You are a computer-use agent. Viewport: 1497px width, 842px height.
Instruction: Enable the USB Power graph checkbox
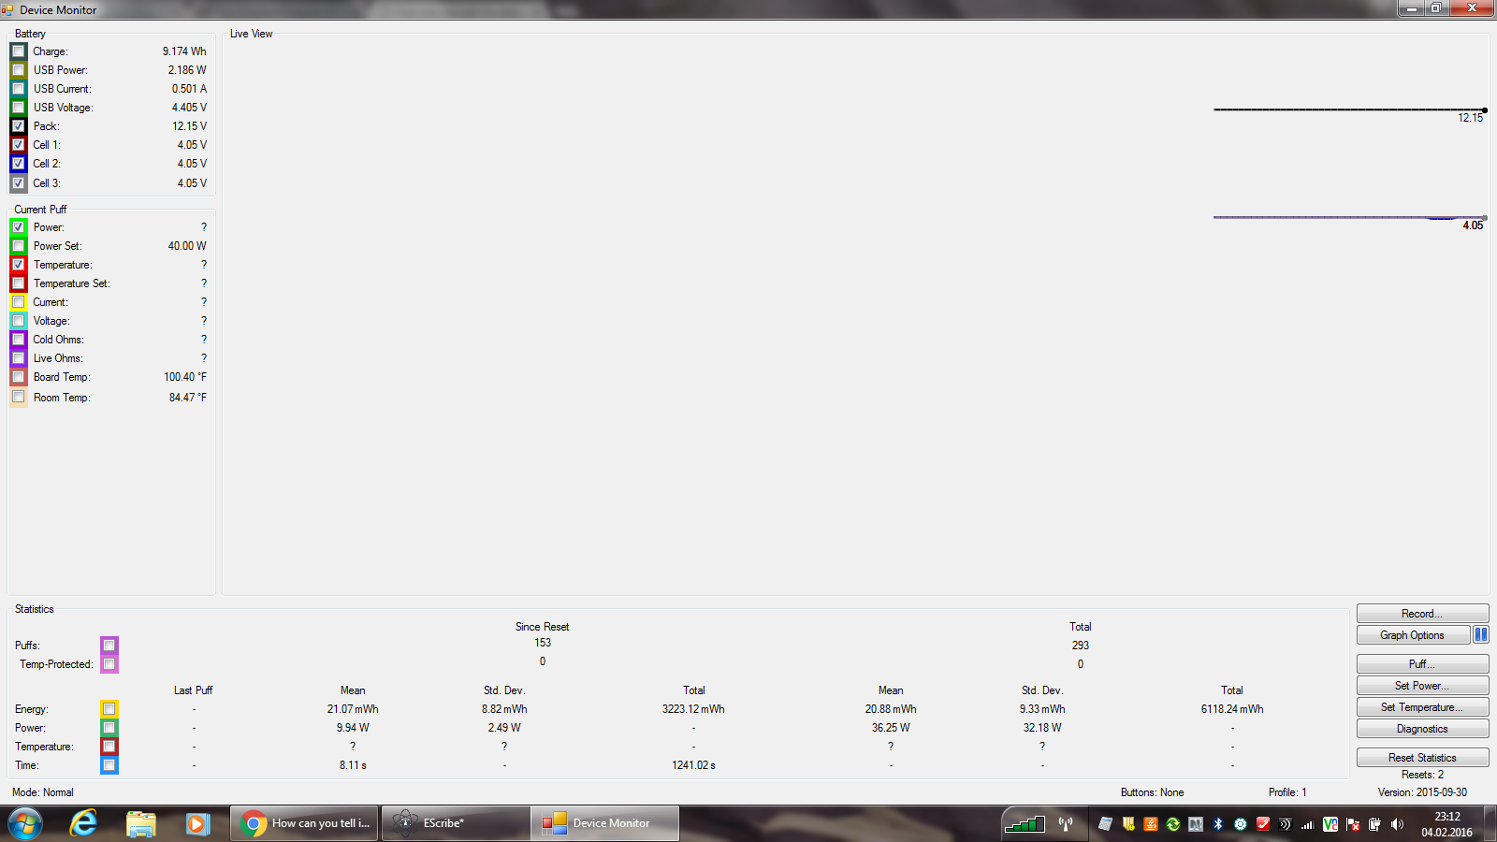[x=19, y=70]
